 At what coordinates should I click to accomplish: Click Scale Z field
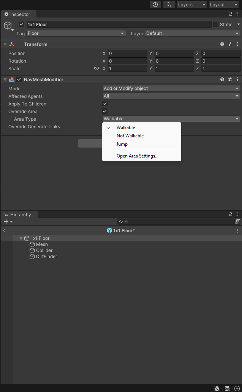pyautogui.click(x=221, y=69)
